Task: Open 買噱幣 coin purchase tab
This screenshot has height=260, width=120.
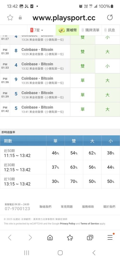Action: pyautogui.click(x=68, y=30)
